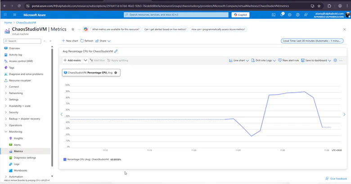Expand the Connect section

coord(13,87)
